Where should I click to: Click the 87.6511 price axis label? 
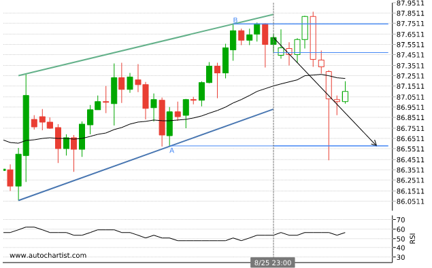point(410,35)
